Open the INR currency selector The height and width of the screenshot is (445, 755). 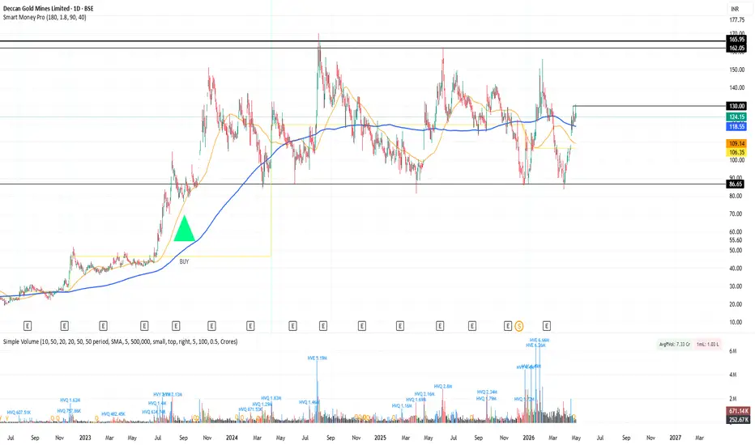735,9
